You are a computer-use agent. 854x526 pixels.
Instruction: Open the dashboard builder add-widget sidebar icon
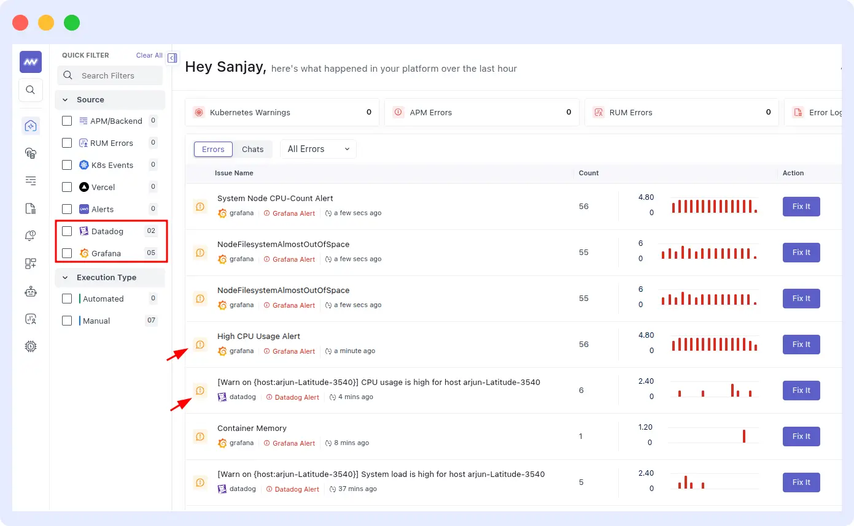(31, 264)
